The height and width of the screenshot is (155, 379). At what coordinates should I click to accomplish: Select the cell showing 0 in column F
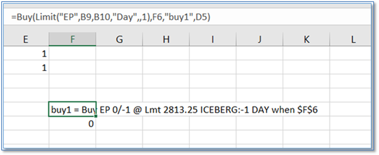[72, 123]
